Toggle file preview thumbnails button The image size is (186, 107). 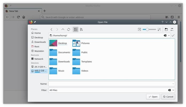coord(75,29)
